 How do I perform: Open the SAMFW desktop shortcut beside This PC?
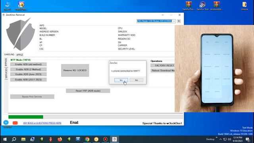(21, 6)
